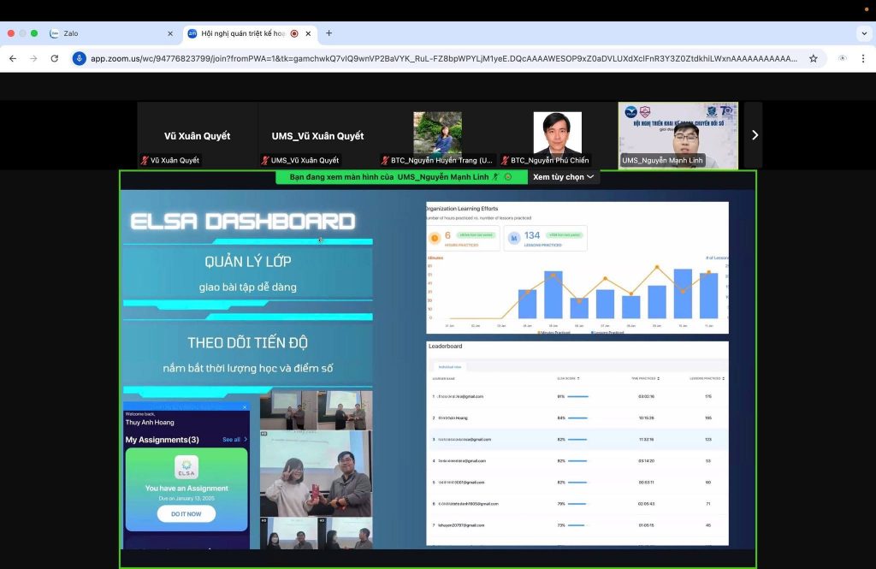Click the peace-sign photo in the ELSA slide
Viewport: 876px width, 569px height.
tap(316, 473)
